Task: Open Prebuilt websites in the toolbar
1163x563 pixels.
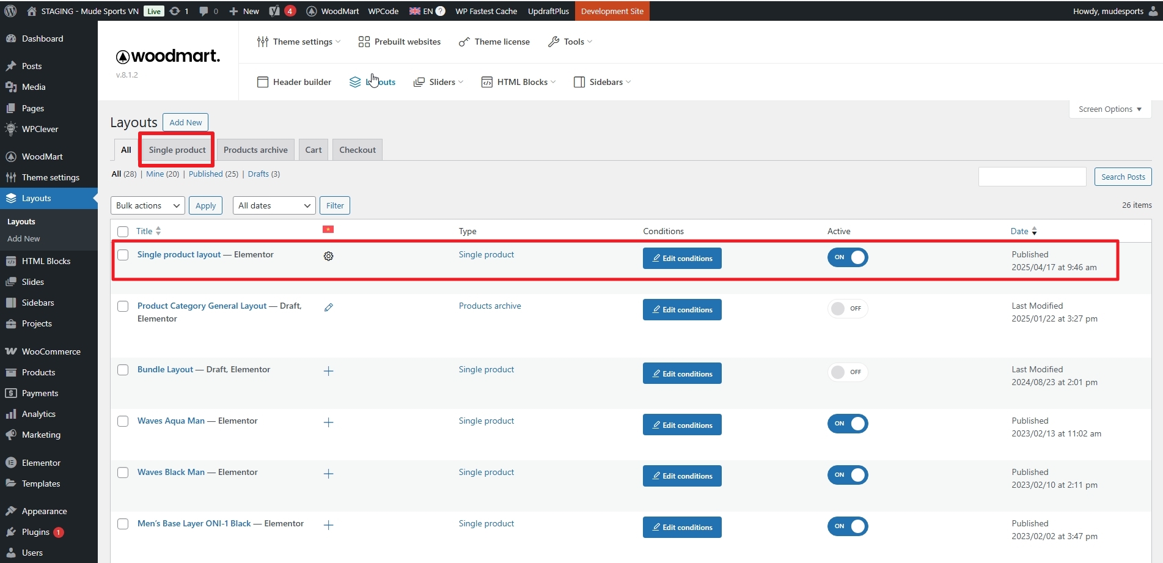Action: pos(399,42)
